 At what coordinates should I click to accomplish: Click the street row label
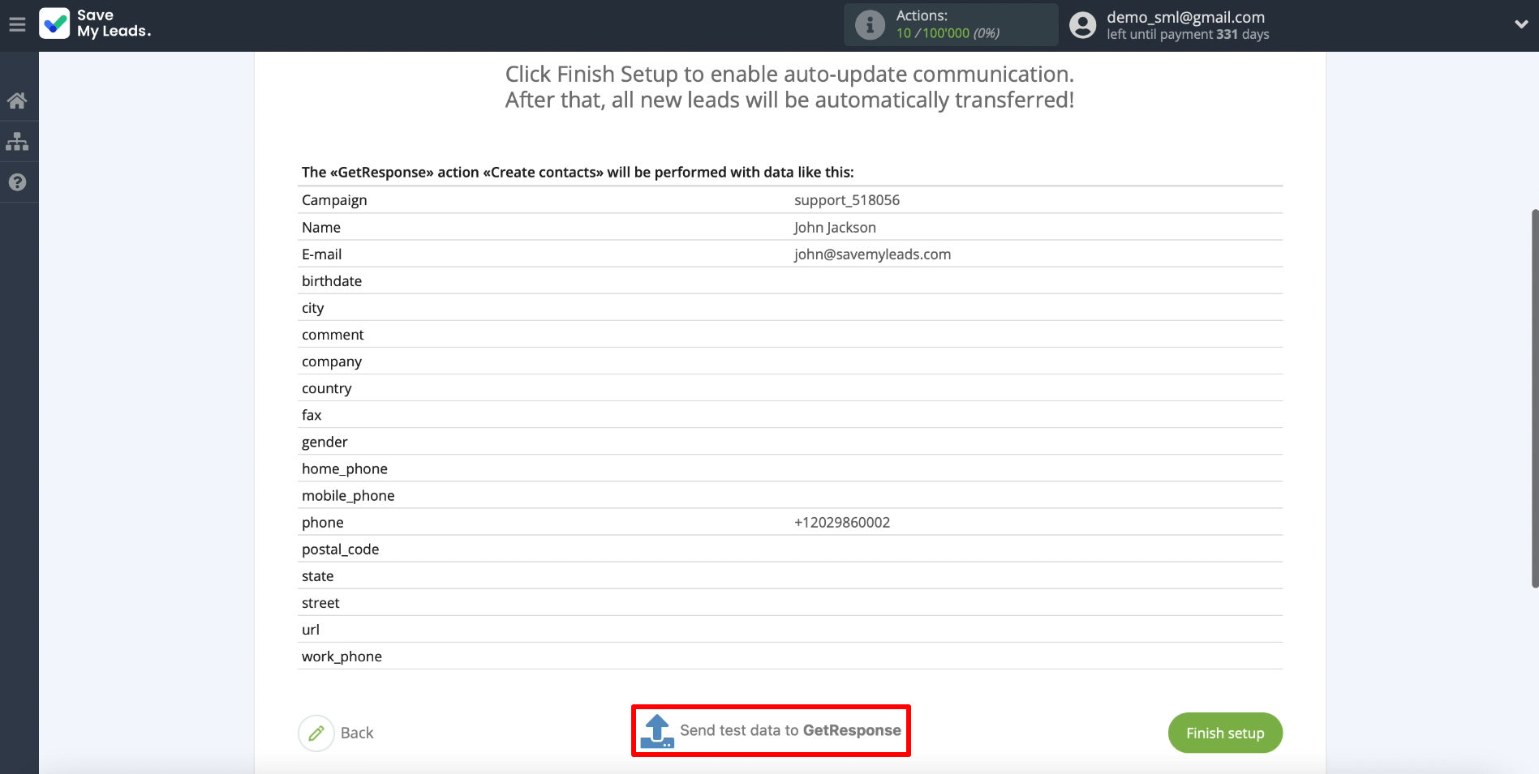click(x=320, y=603)
